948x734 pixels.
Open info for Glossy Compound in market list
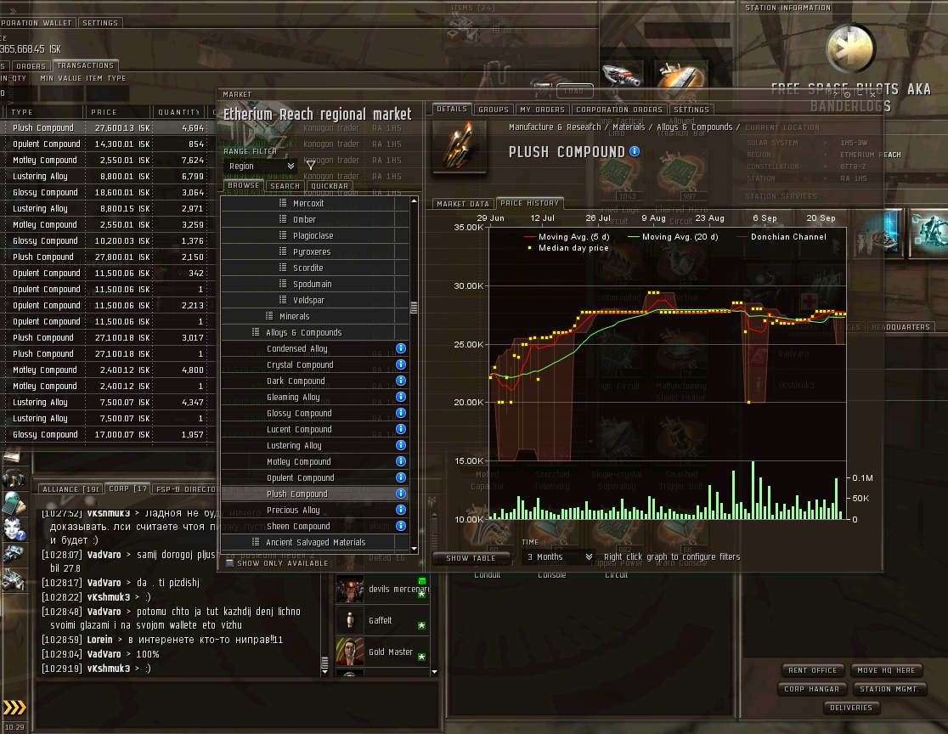pos(400,413)
